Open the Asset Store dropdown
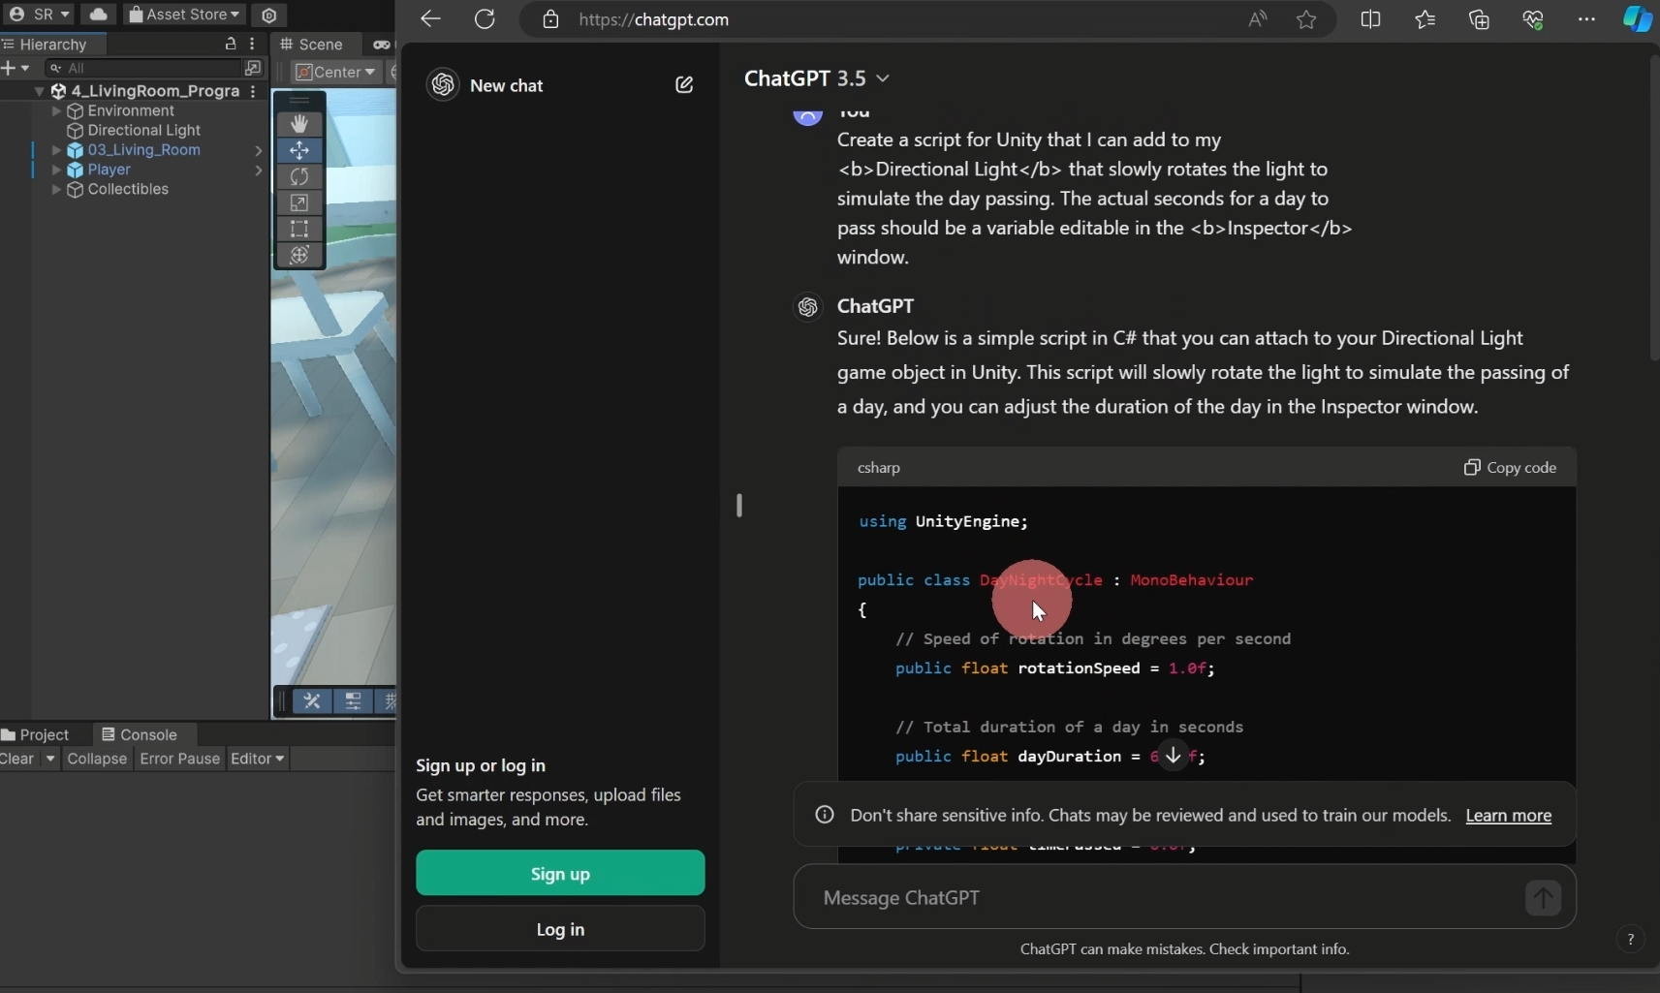This screenshot has width=1660, height=993. point(184,15)
